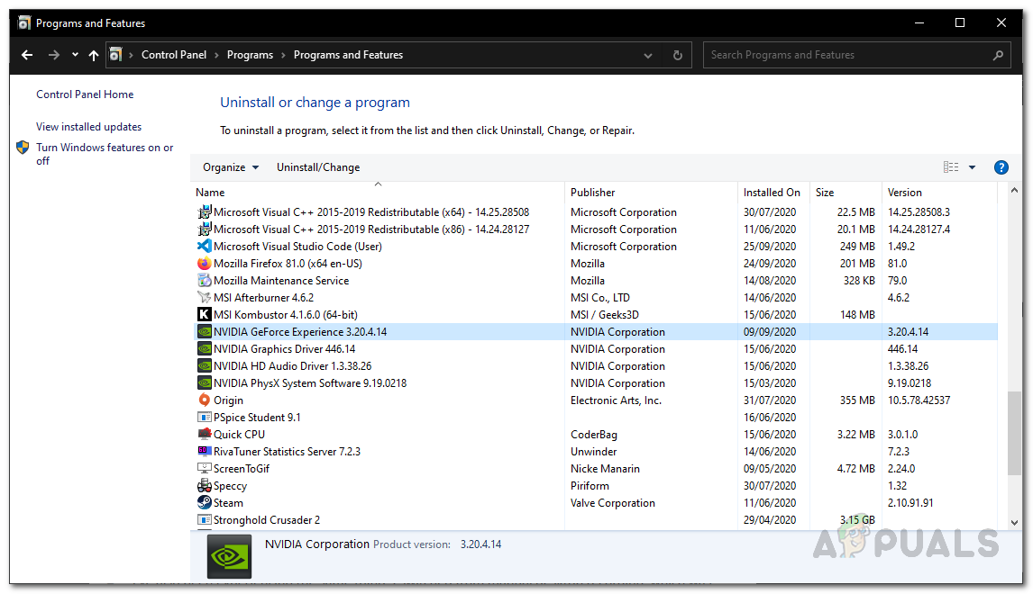1033x594 pixels.
Task: Expand the view options dropdown arrow
Action: pos(972,167)
